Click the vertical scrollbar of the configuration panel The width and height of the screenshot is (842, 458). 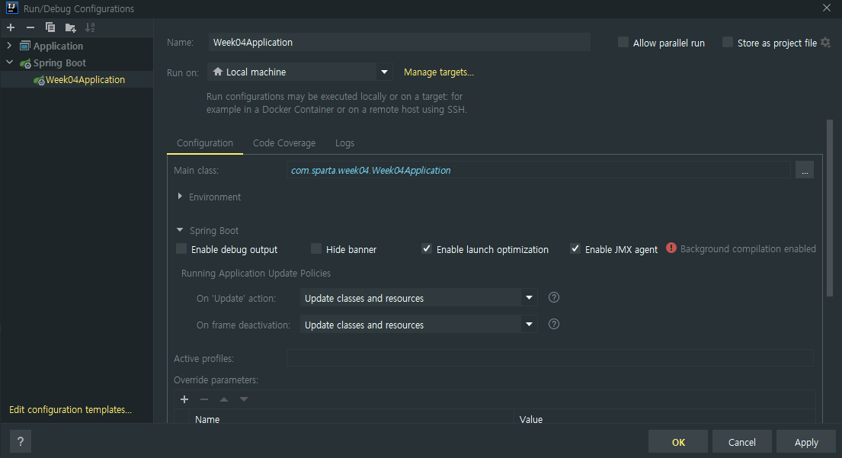click(x=830, y=206)
